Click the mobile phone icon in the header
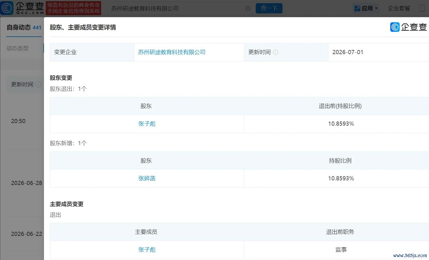Screen dimensions: 429x260 pyautogui.click(x=422, y=8)
